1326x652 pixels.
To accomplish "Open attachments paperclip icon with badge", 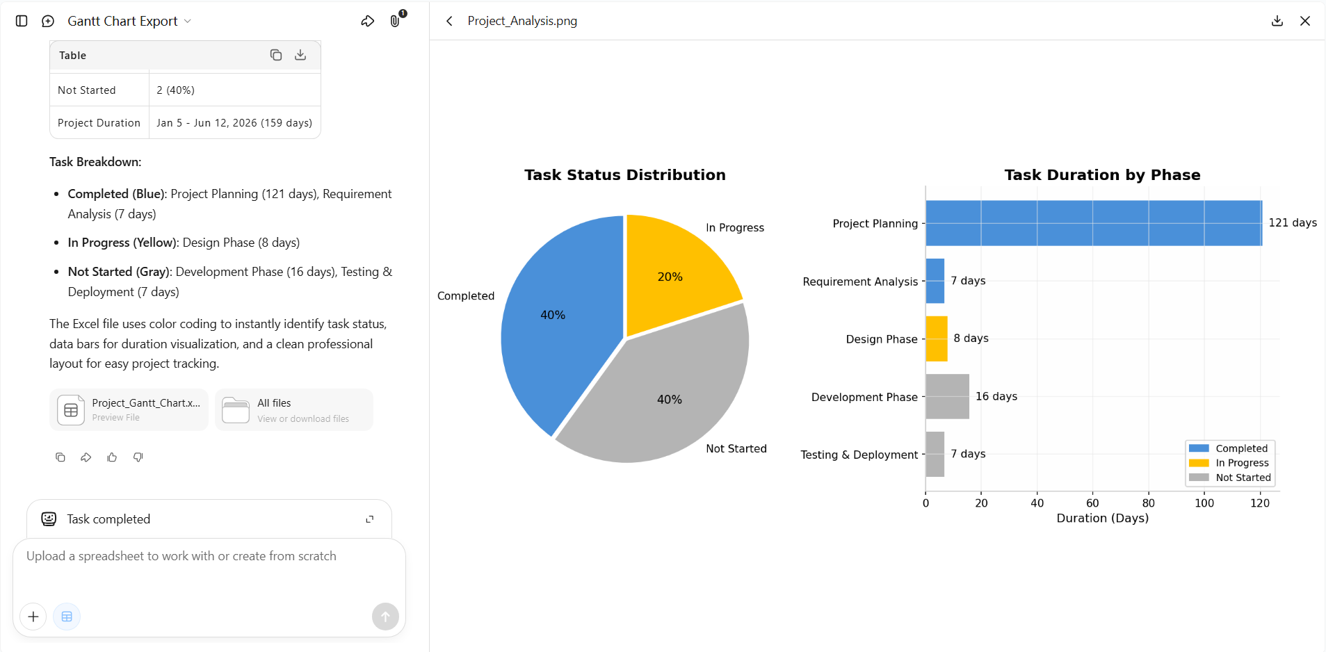I will pyautogui.click(x=396, y=21).
